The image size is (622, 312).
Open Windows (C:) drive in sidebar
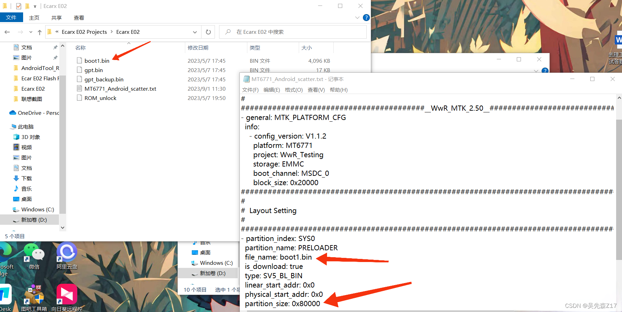(x=37, y=210)
